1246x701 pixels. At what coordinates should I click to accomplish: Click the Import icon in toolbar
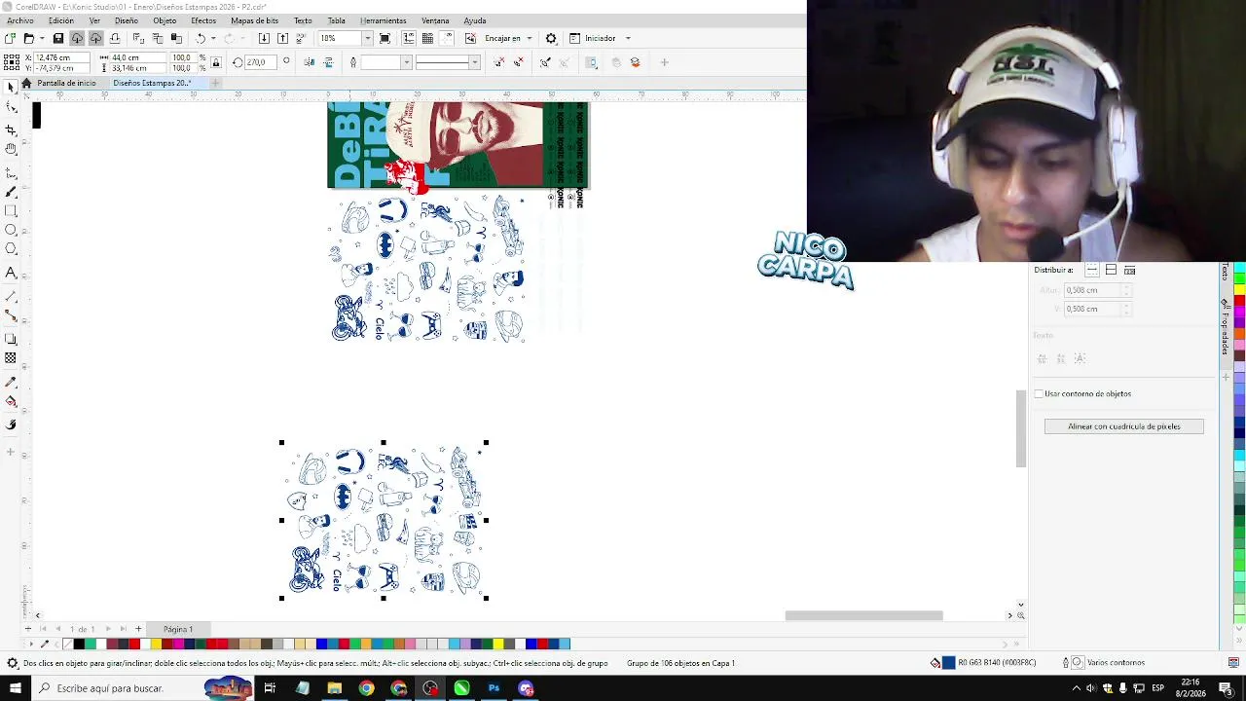[x=264, y=38]
